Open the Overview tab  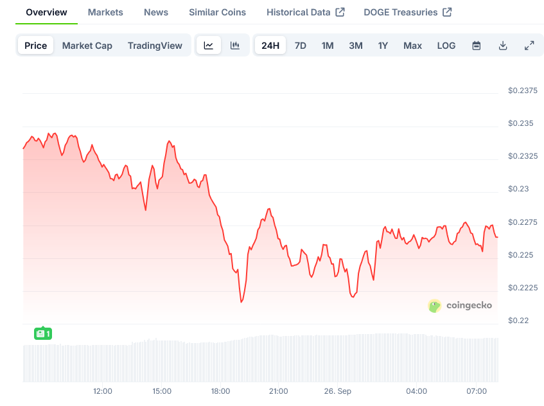pos(46,12)
